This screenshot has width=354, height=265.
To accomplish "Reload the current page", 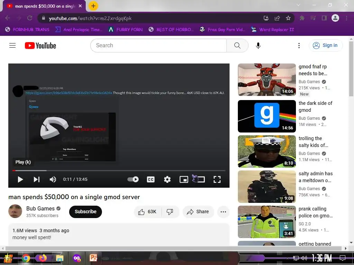I will click(x=30, y=18).
